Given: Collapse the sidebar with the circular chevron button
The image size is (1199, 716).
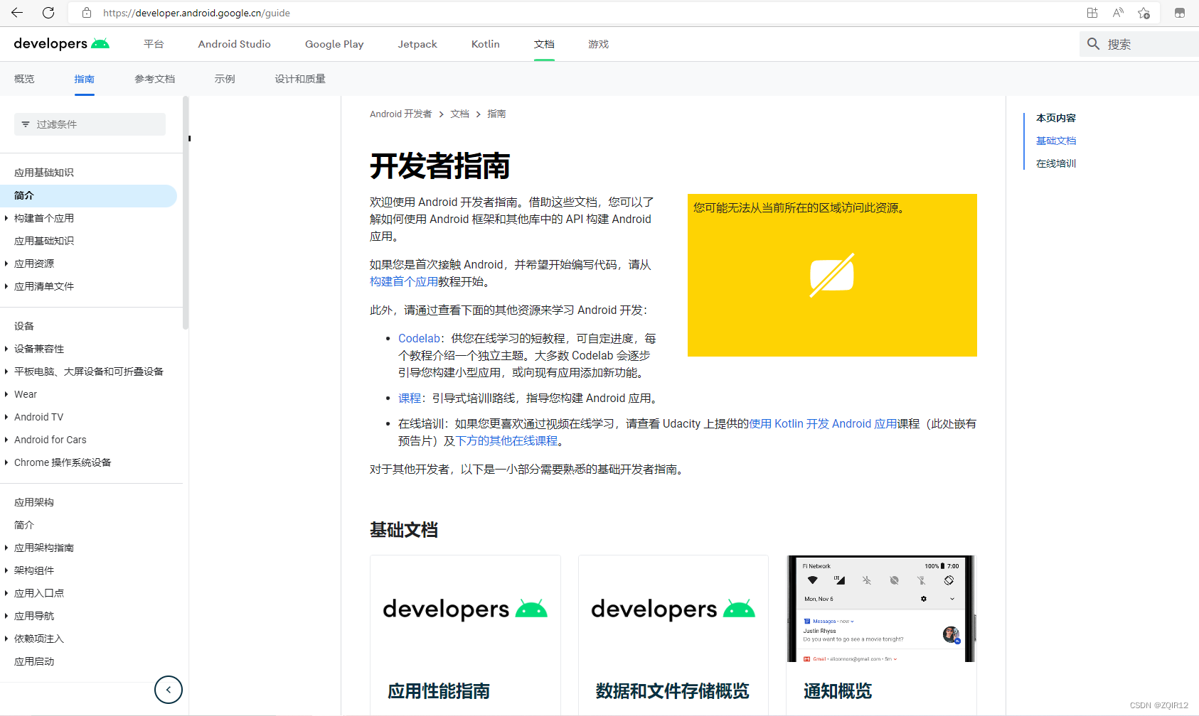Looking at the screenshot, I should click(168, 689).
